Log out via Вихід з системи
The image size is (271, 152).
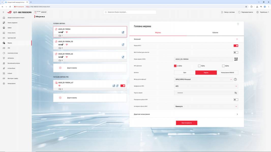tap(228, 12)
